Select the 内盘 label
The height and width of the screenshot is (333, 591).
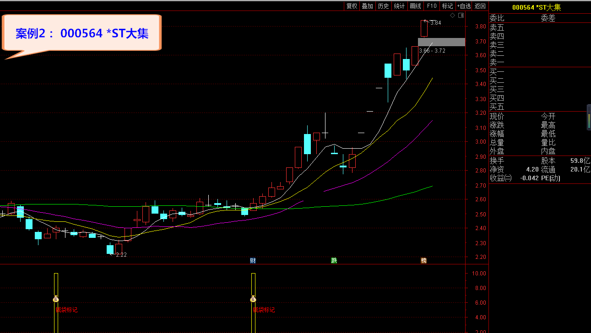(x=548, y=151)
